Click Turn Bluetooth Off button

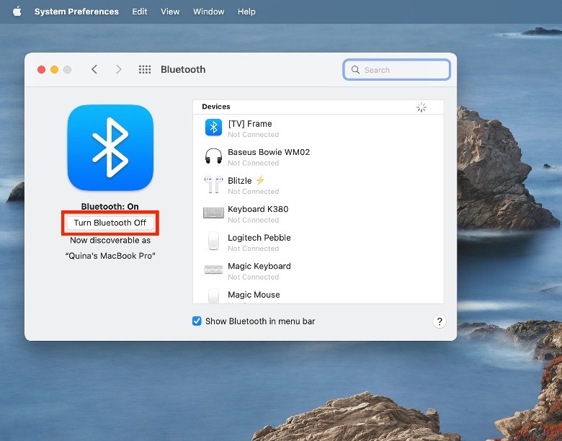click(110, 223)
